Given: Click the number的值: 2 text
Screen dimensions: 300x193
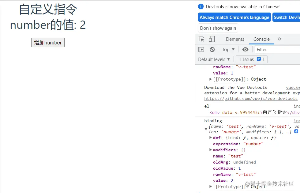Looking at the screenshot, I should [x=48, y=25].
